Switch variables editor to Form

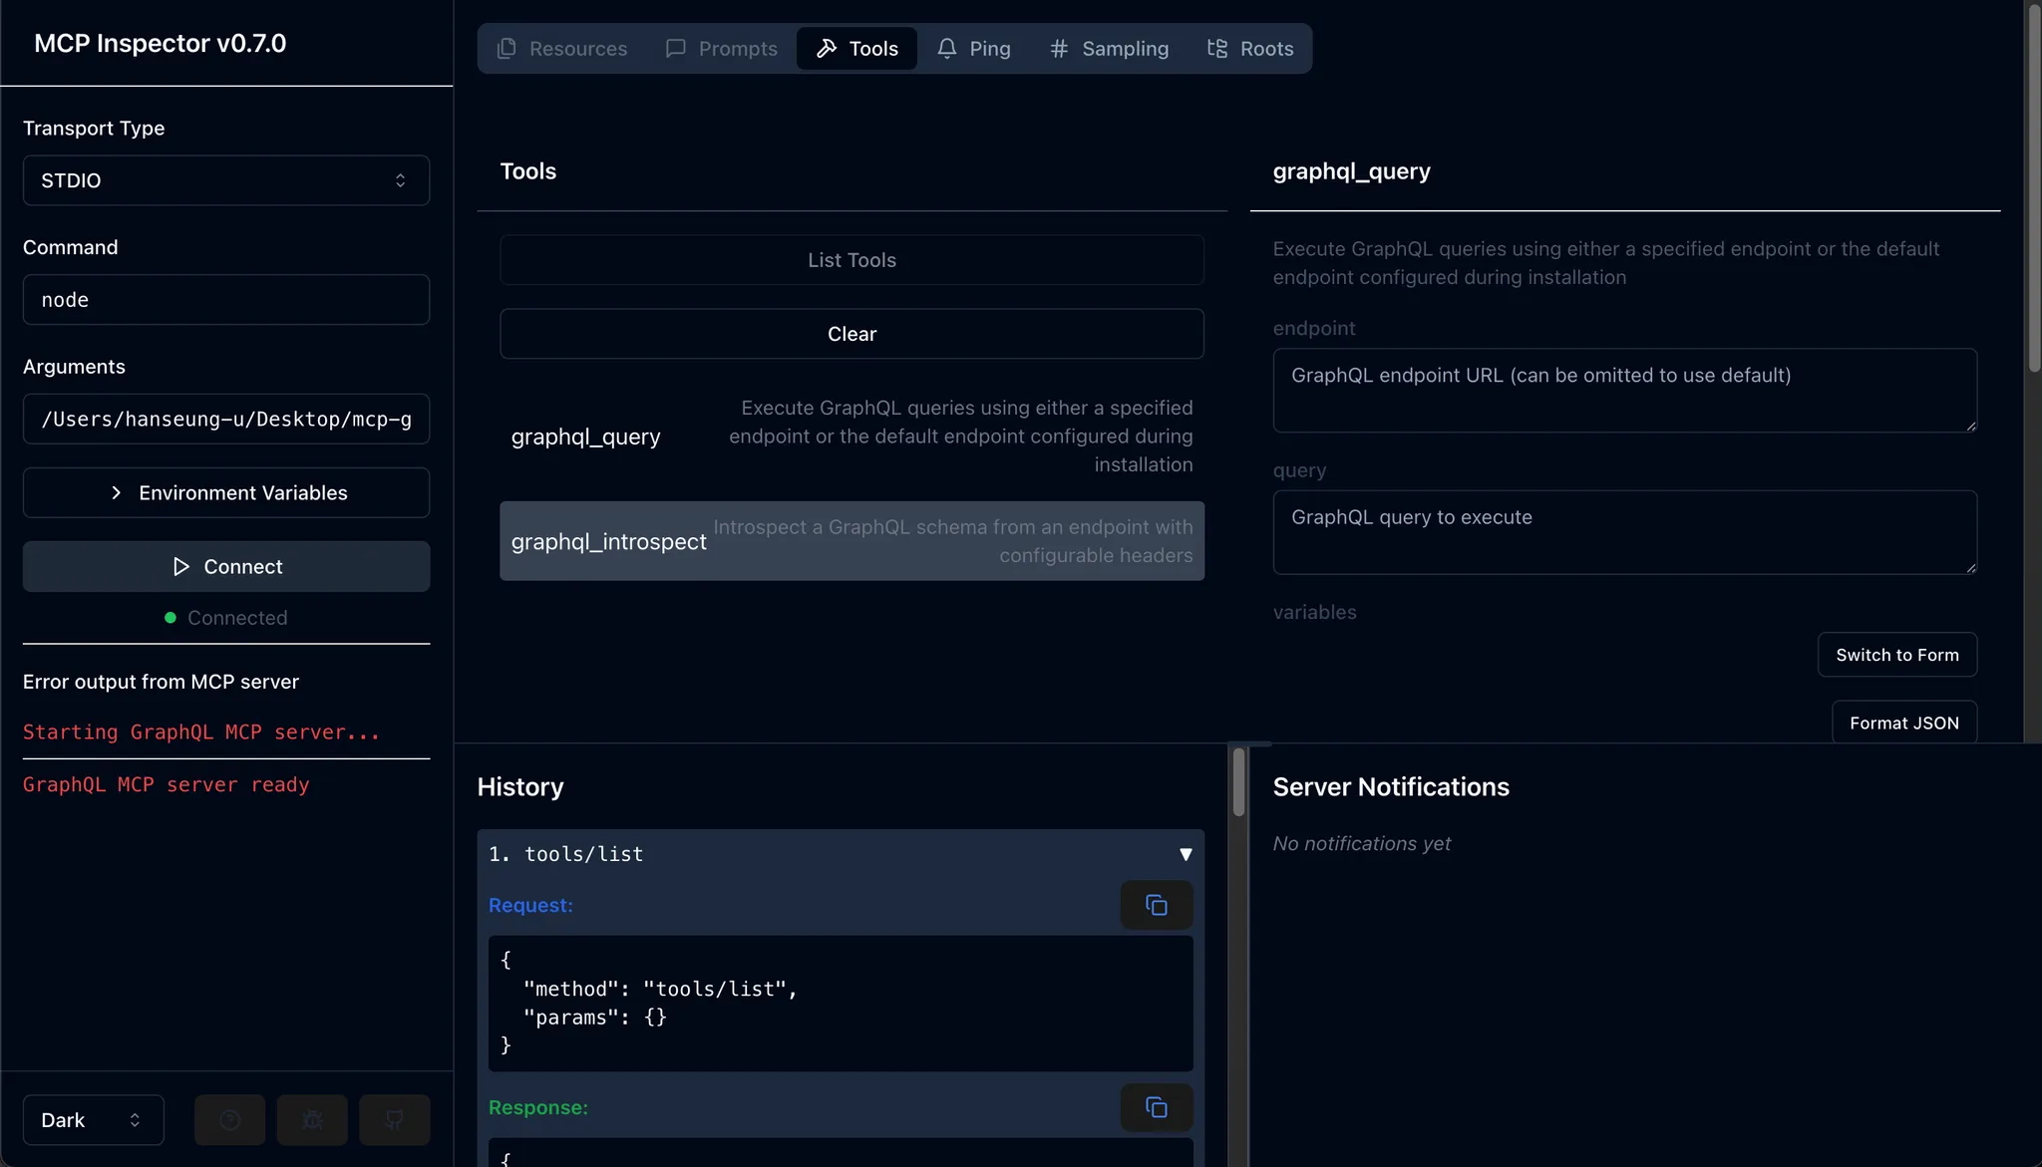1896,655
